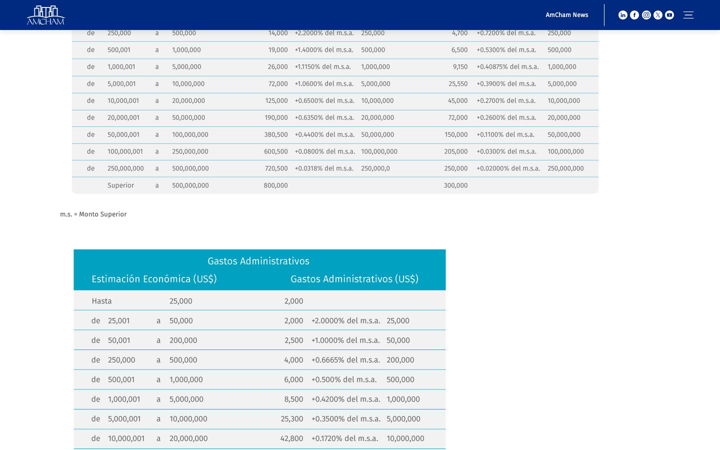Screen dimensions: 720x450
Task: Open the YouTube social icon
Action: (669, 15)
